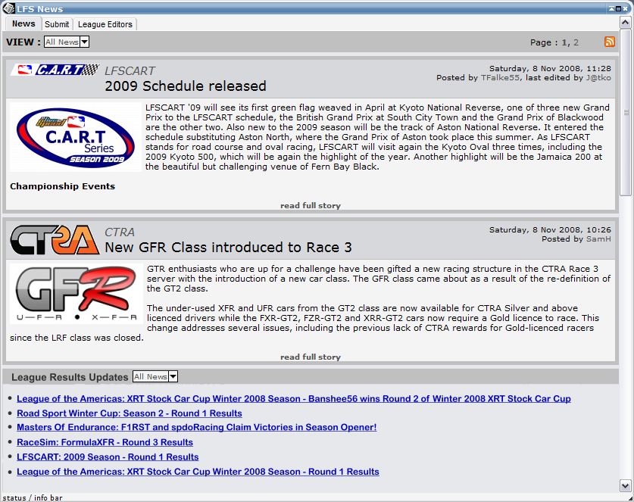This screenshot has height=502, width=634.
Task: Click the vertical scrollbar thumb
Action: [x=625, y=112]
